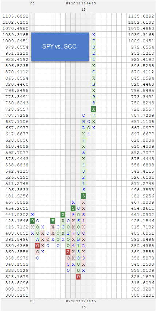Select the green-highlighted X in the 728.9557 row
Screen dimensions: 156x312
[x=94, y=109]
